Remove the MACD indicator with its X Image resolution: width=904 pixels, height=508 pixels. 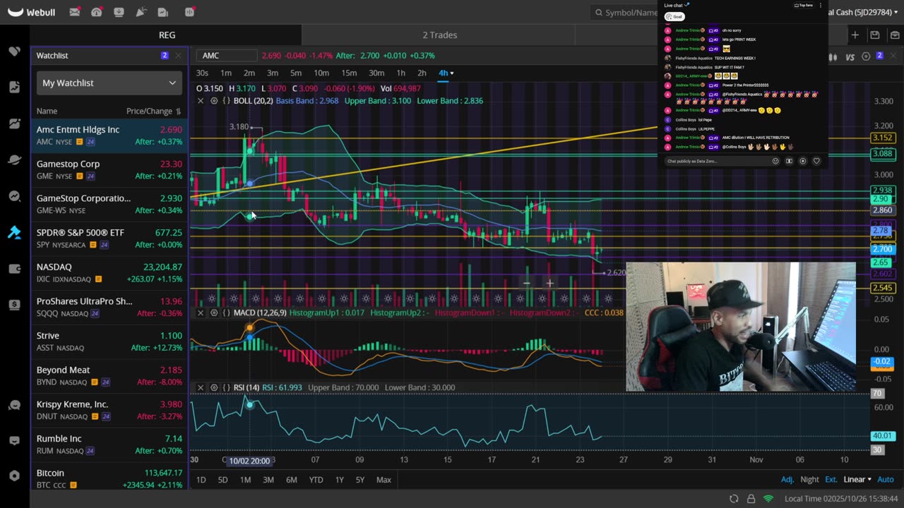click(201, 313)
